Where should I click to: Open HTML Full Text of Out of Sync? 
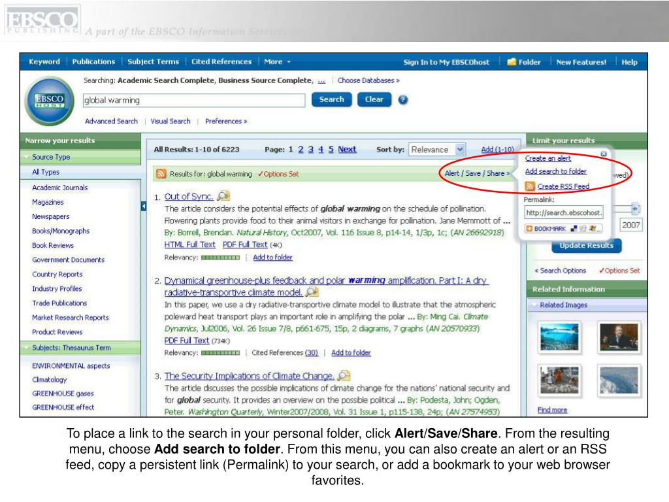tap(190, 244)
